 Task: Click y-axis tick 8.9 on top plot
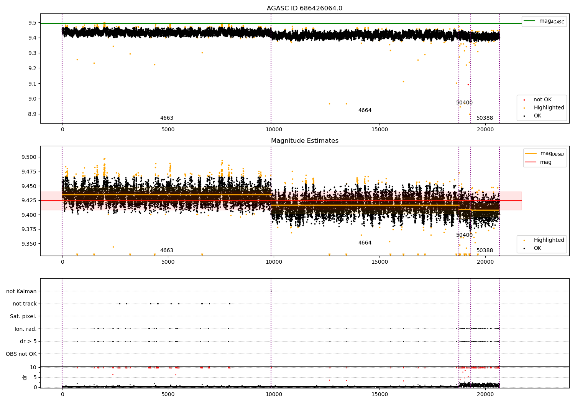coord(32,114)
